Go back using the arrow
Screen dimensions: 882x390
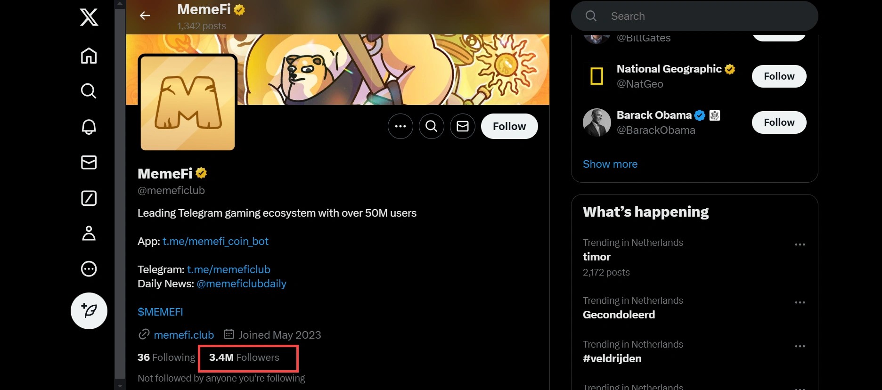tap(145, 16)
